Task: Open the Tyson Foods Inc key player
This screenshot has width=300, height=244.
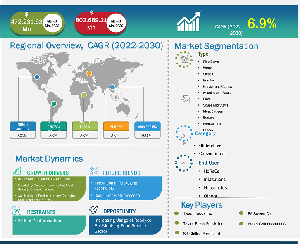Action: tap(197, 213)
